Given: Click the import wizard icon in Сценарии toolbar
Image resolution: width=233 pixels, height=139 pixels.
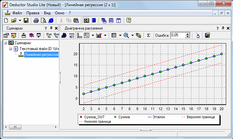Looking at the screenshot, I should (x=6, y=35).
